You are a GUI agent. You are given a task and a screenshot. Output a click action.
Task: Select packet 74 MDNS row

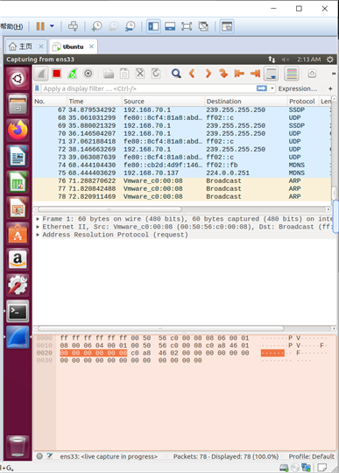coord(182,165)
